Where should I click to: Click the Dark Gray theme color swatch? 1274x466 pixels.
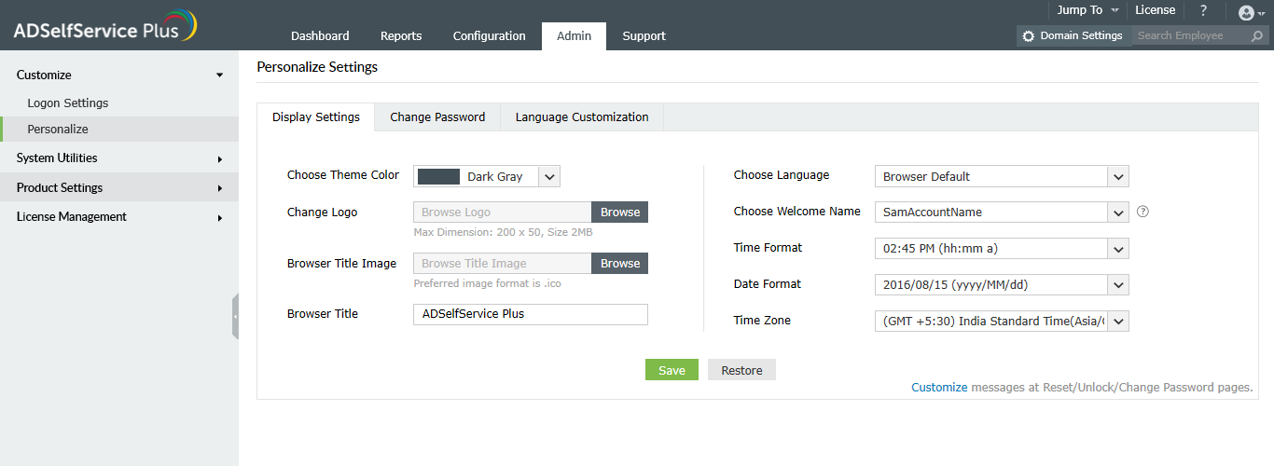438,177
